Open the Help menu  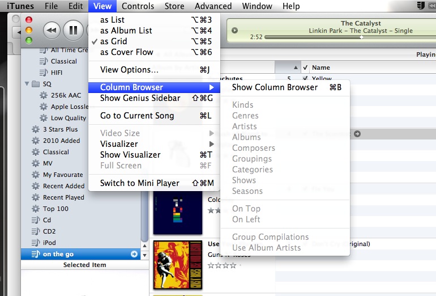291,6
